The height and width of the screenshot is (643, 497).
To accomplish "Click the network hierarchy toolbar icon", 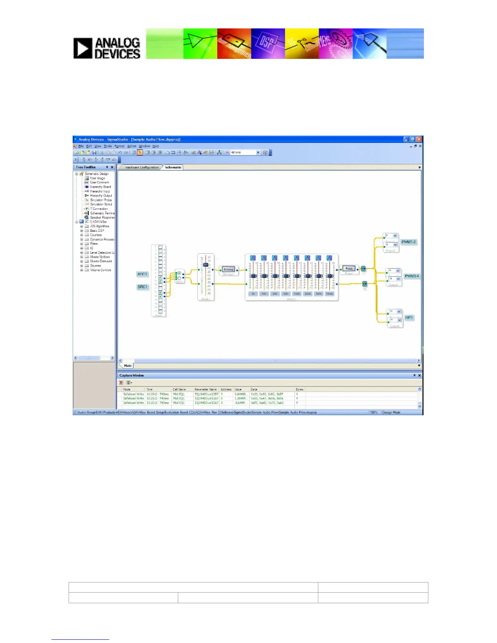I will (219, 153).
